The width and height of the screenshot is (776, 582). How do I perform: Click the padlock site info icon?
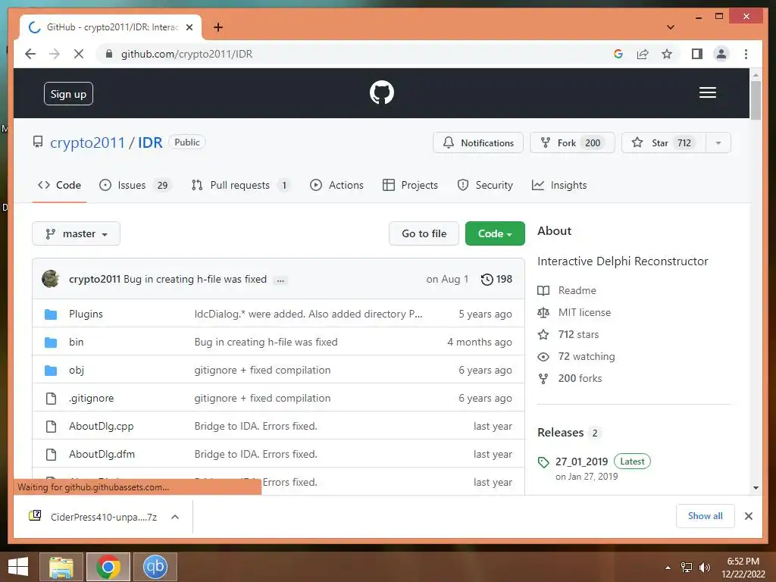[109, 54]
